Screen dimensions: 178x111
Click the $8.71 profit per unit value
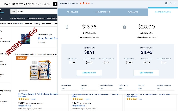pos(89,52)
